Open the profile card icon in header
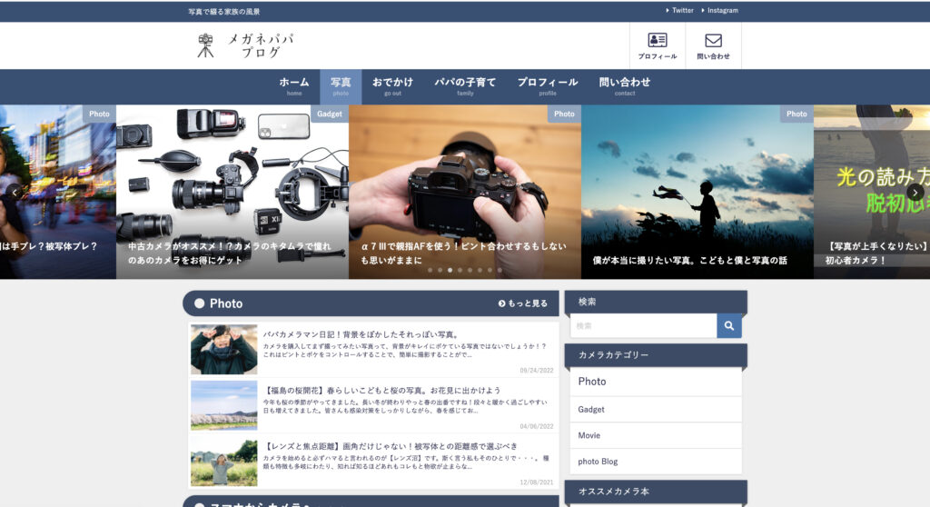930x507 pixels. (x=657, y=45)
